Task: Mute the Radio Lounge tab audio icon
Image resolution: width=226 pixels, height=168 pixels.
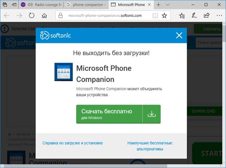Action: (x=30, y=5)
